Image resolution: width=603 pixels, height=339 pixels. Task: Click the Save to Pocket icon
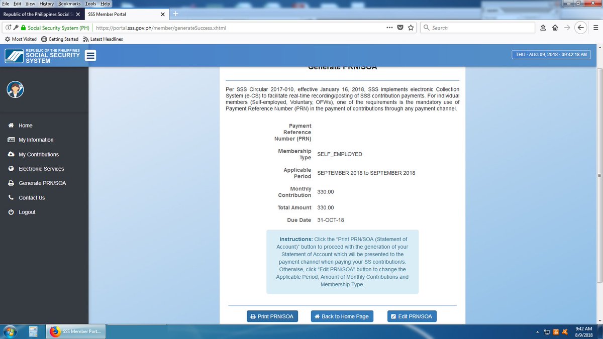pyautogui.click(x=400, y=28)
